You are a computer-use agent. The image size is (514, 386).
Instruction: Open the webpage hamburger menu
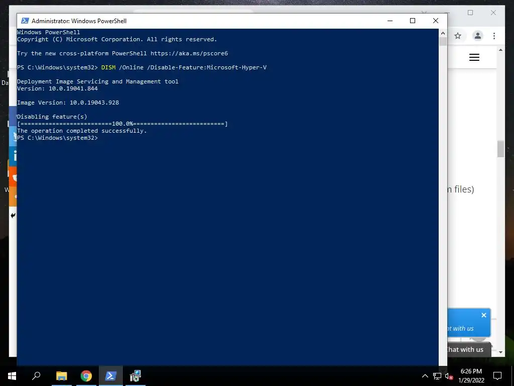(x=474, y=57)
